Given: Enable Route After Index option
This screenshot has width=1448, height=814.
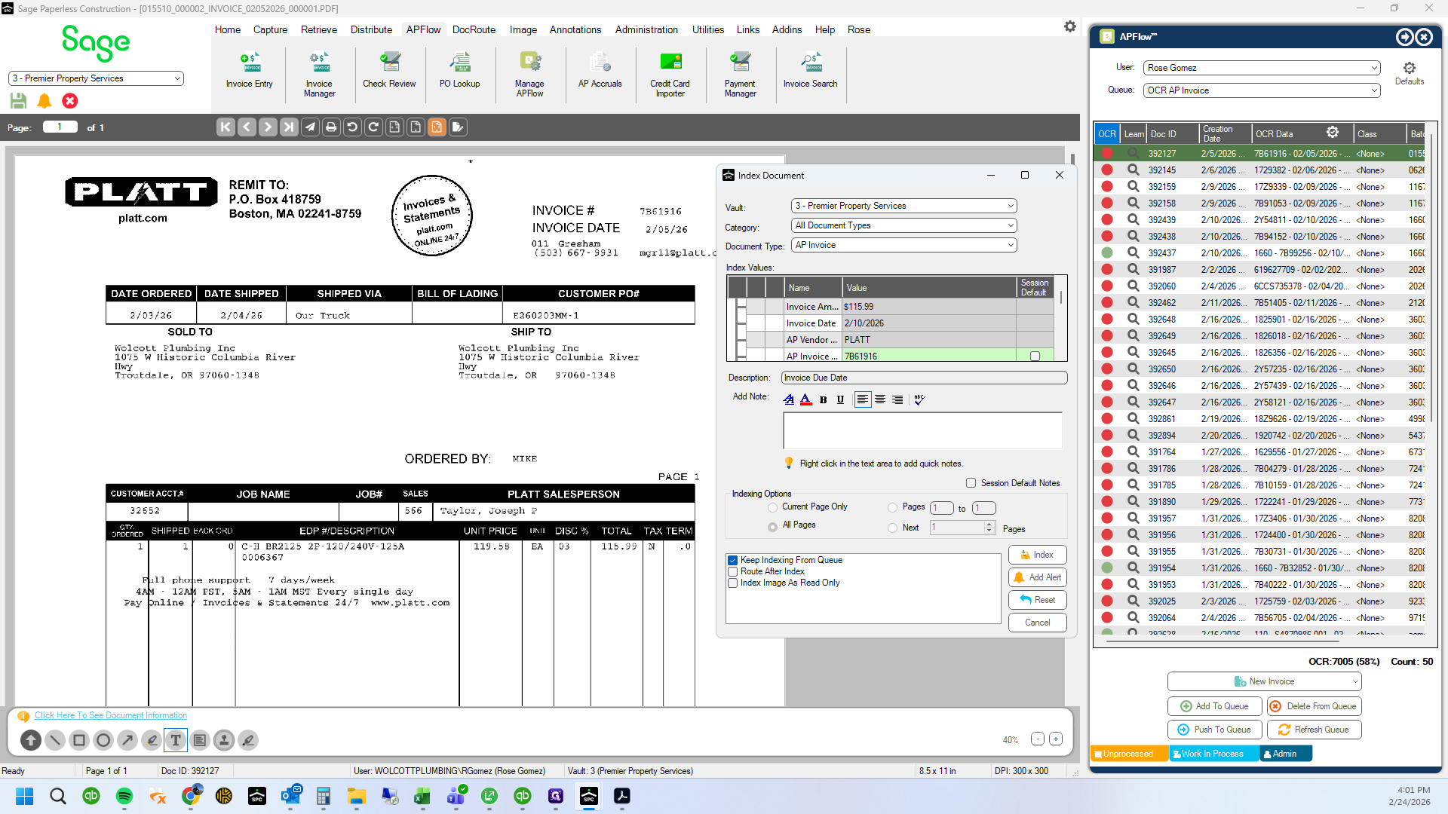Looking at the screenshot, I should point(732,571).
